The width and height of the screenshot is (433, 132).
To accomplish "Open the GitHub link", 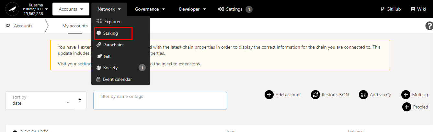I will click(391, 9).
